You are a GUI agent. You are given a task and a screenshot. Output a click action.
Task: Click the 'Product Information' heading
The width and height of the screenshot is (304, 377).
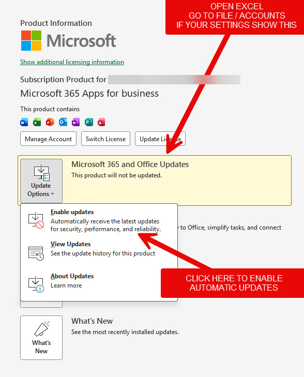pos(56,23)
